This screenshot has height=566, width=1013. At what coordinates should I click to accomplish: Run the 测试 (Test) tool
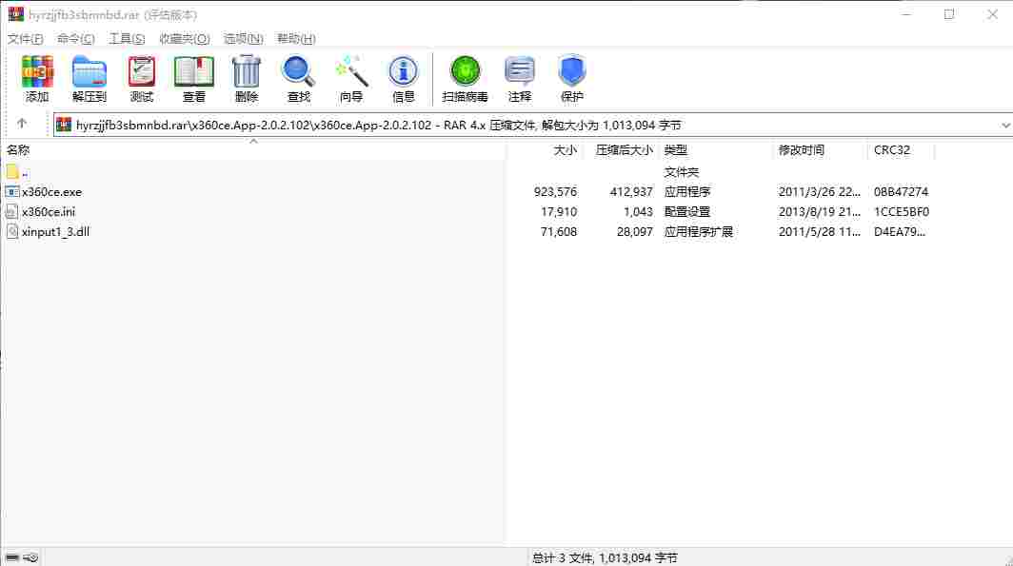[x=142, y=71]
